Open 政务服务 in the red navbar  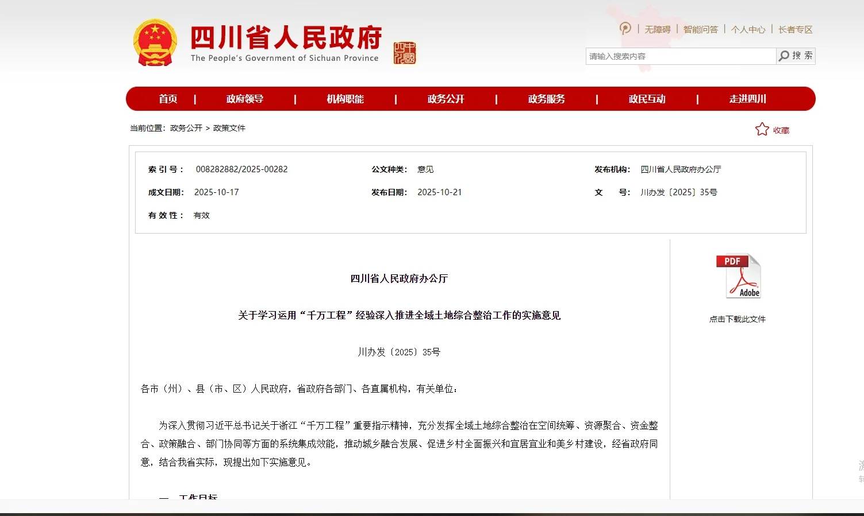coord(546,99)
